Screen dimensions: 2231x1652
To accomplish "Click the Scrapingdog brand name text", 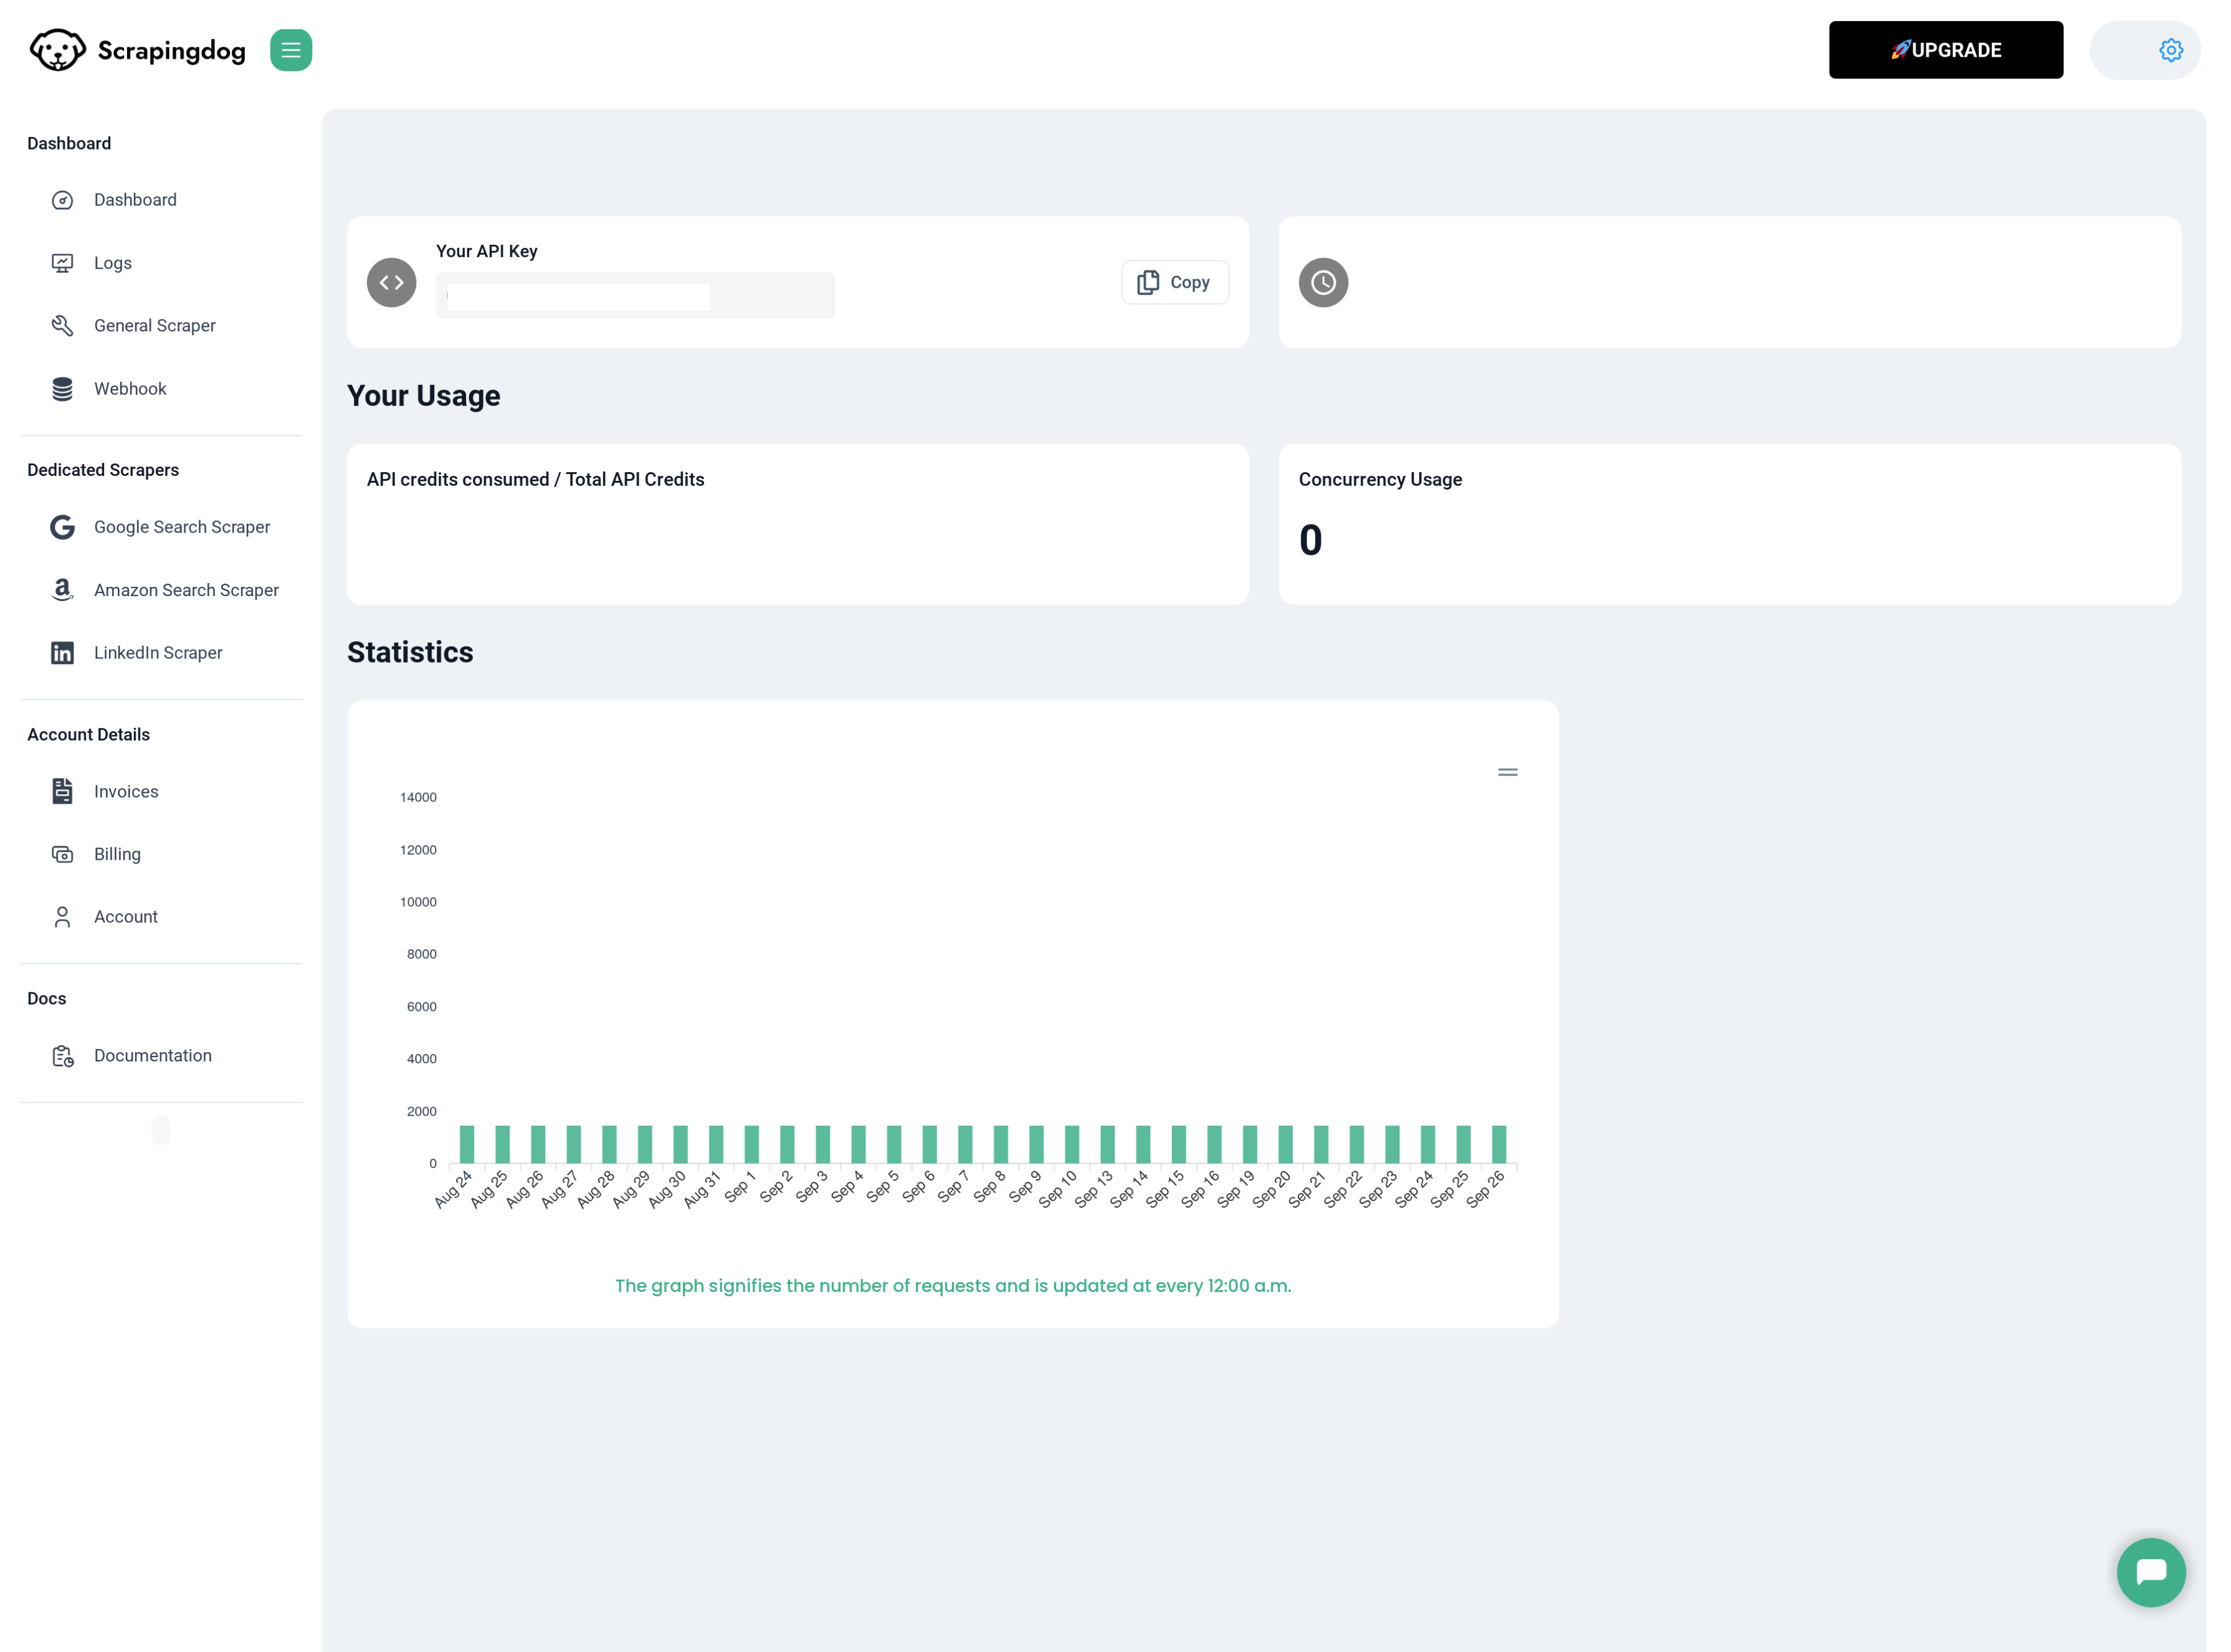I will point(171,50).
